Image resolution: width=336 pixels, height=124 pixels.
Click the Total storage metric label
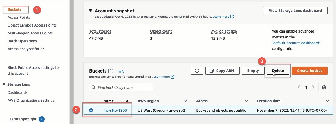(100, 31)
